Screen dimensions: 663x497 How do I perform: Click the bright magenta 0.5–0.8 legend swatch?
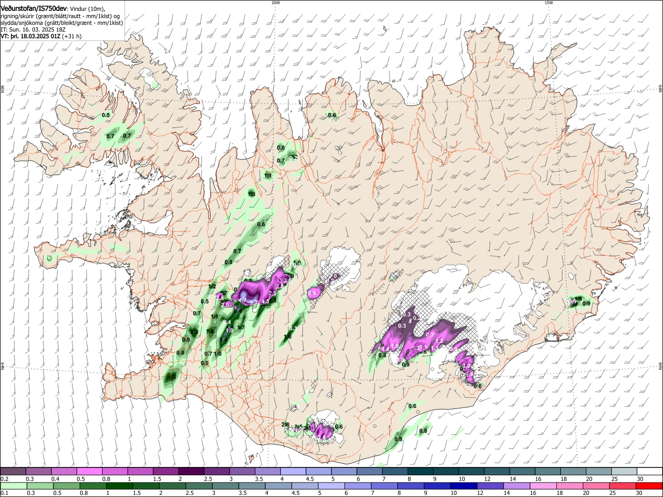(89, 471)
